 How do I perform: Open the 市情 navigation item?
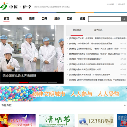tap(19, 19)
